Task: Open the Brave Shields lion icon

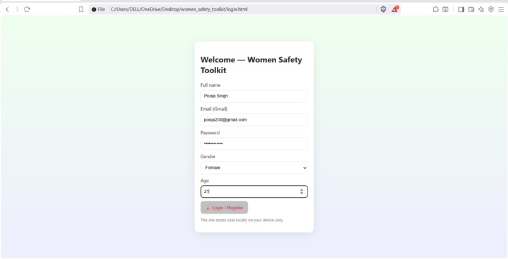Action: click(x=383, y=9)
